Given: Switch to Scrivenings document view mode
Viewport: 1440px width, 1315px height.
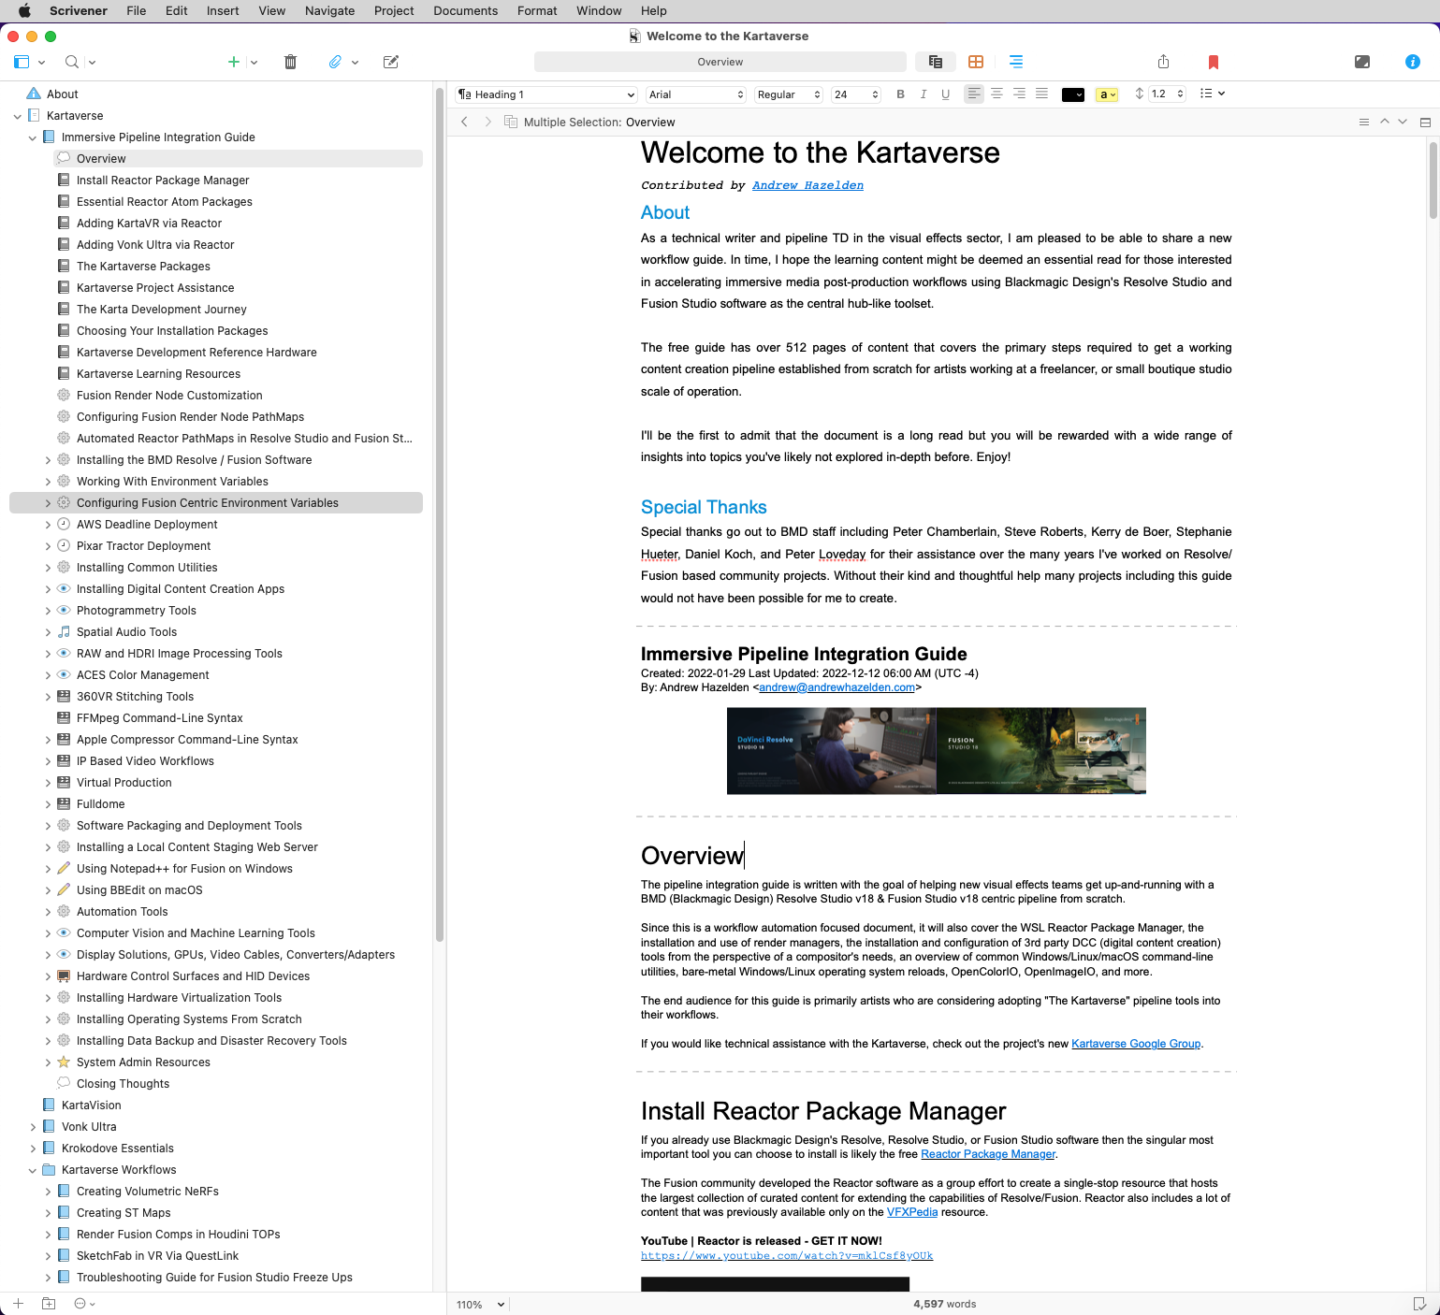Looking at the screenshot, I should coord(935,62).
